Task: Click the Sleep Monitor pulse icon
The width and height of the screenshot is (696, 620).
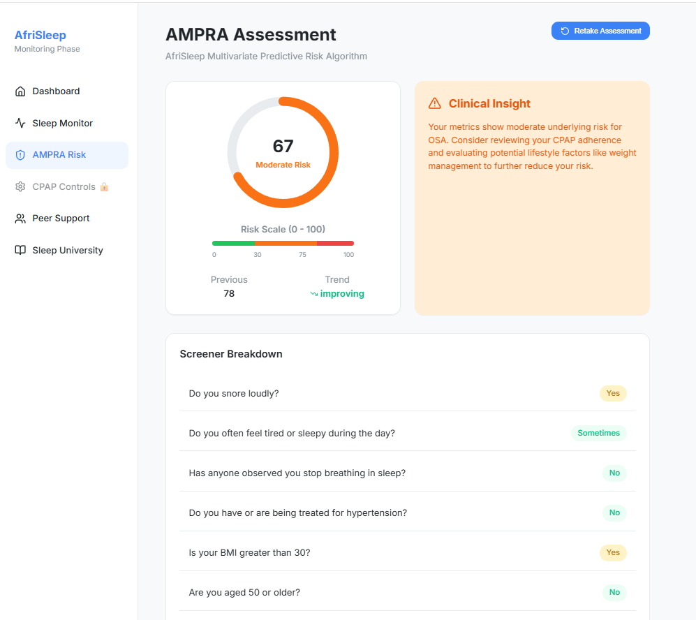Action: [20, 123]
